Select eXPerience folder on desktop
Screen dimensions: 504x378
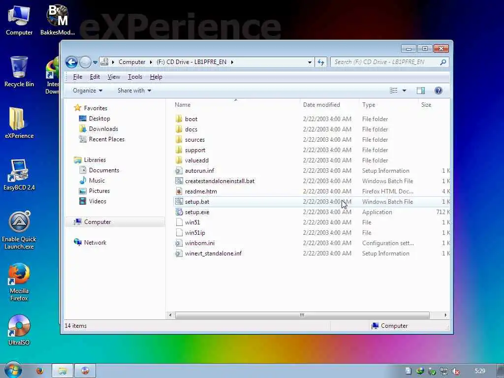[19, 123]
